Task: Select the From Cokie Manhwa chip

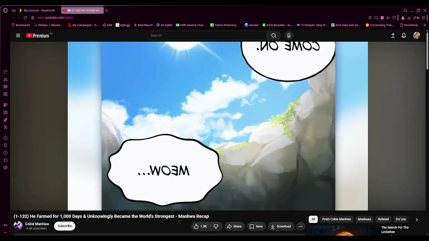Action: coord(336,219)
